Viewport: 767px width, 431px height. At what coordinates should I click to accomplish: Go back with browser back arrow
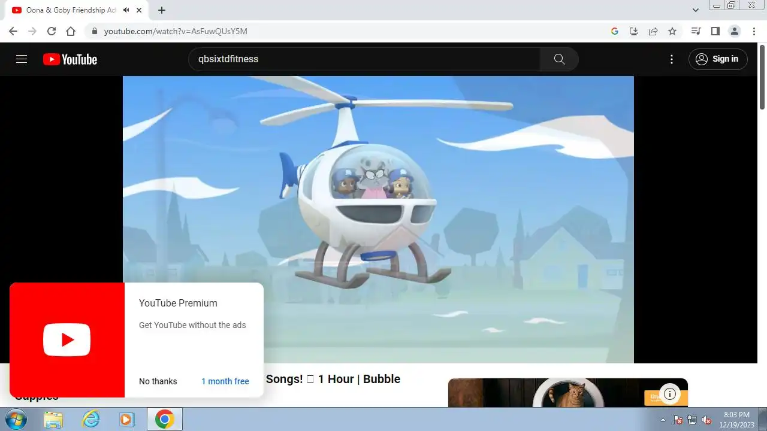[13, 31]
